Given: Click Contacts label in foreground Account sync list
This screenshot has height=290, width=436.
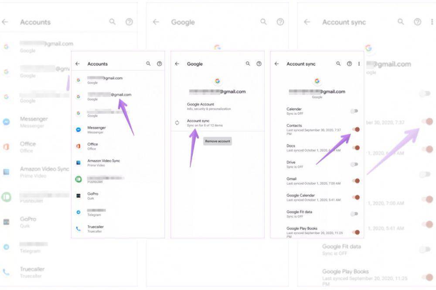Looking at the screenshot, I should tap(294, 126).
